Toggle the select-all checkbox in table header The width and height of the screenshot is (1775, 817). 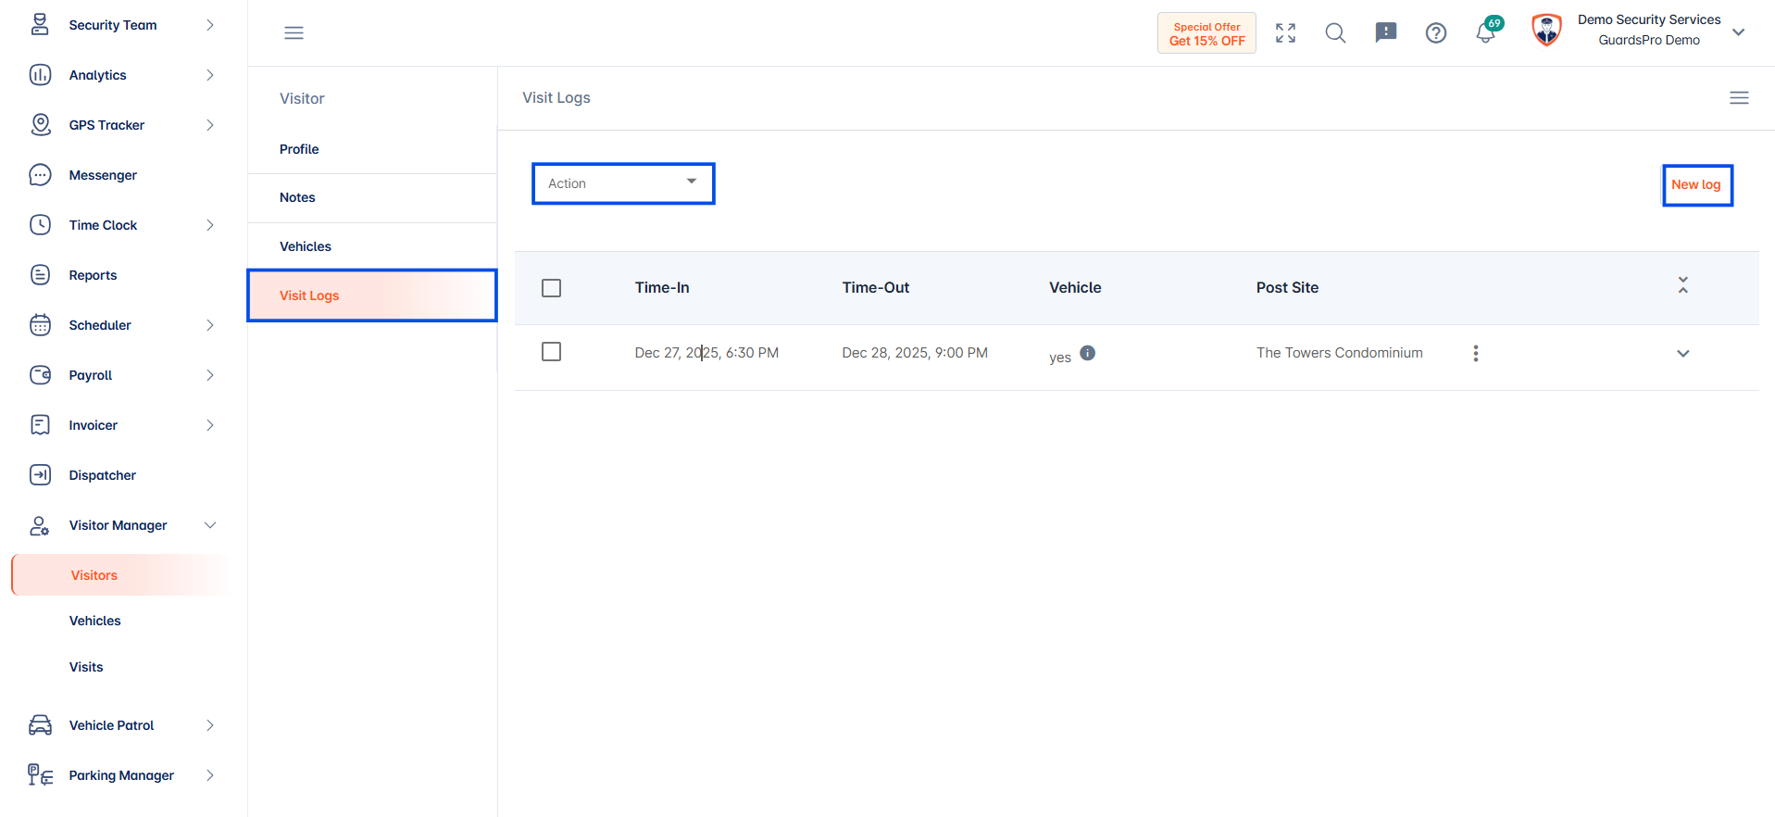coord(551,288)
